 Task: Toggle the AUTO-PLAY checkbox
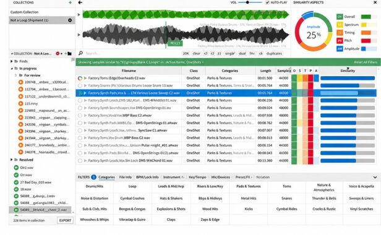tap(267, 2)
